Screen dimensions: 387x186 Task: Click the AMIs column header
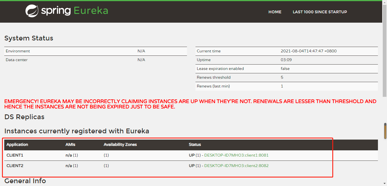(x=70, y=145)
